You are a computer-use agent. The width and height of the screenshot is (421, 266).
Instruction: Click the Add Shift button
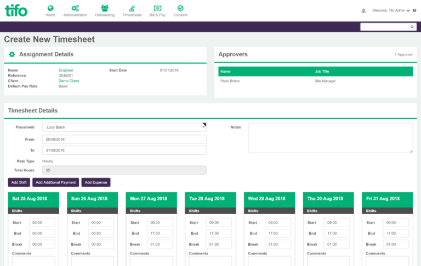[x=19, y=182]
